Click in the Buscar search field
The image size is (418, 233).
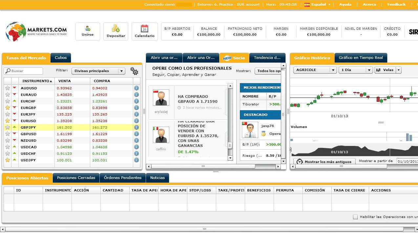click(x=23, y=71)
